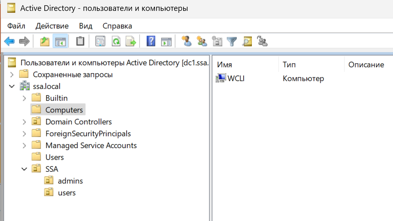Click the blue Back arrow in toolbar

point(9,41)
